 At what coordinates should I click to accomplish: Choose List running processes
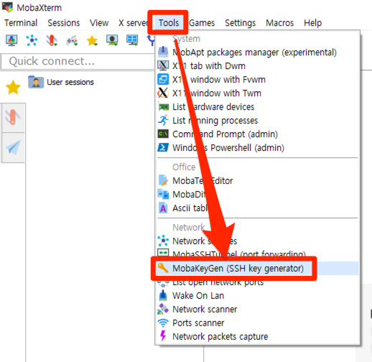pos(257,121)
